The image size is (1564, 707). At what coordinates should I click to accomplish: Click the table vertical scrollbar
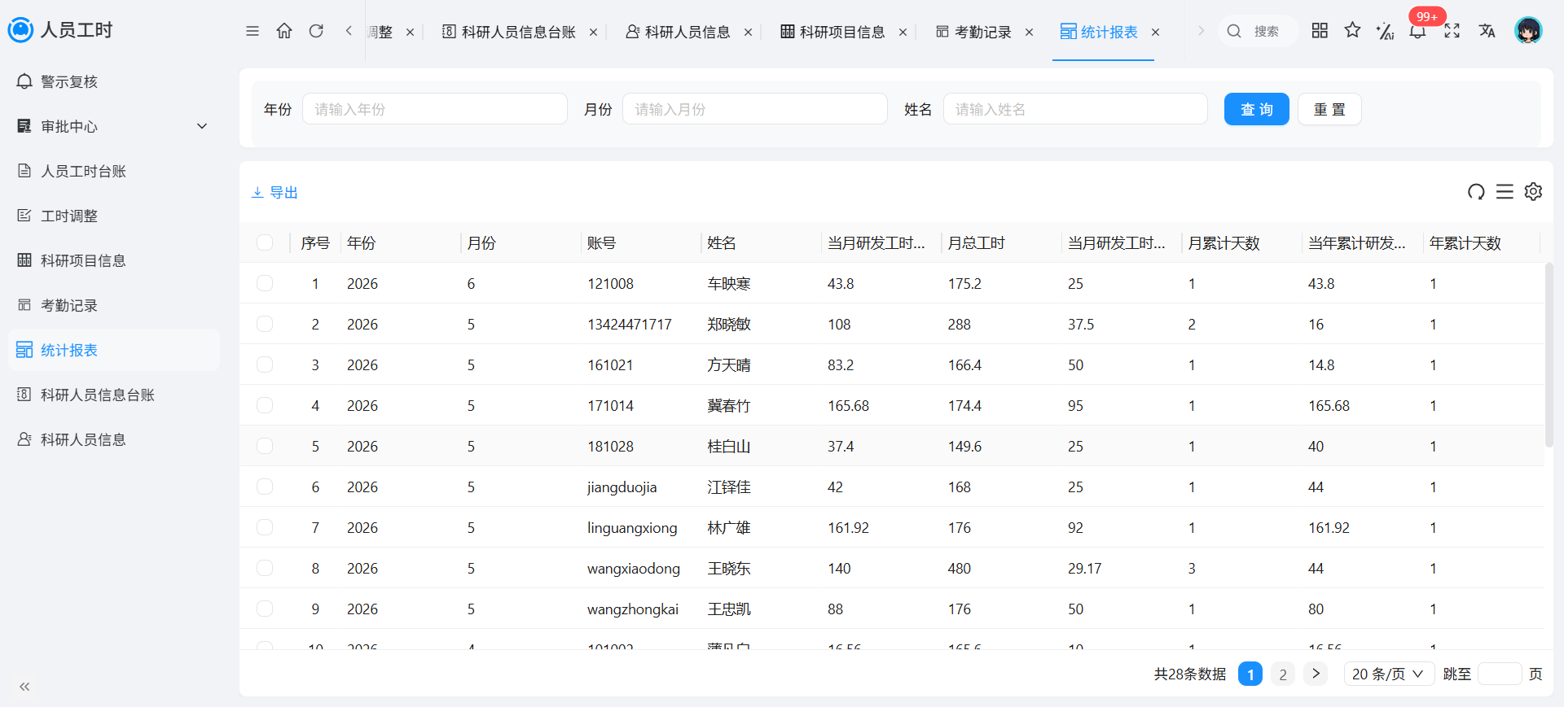(1549, 355)
